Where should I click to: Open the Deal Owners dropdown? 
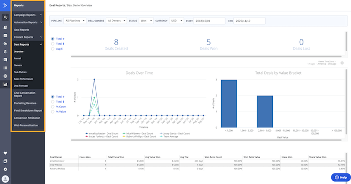pyautogui.click(x=116, y=21)
